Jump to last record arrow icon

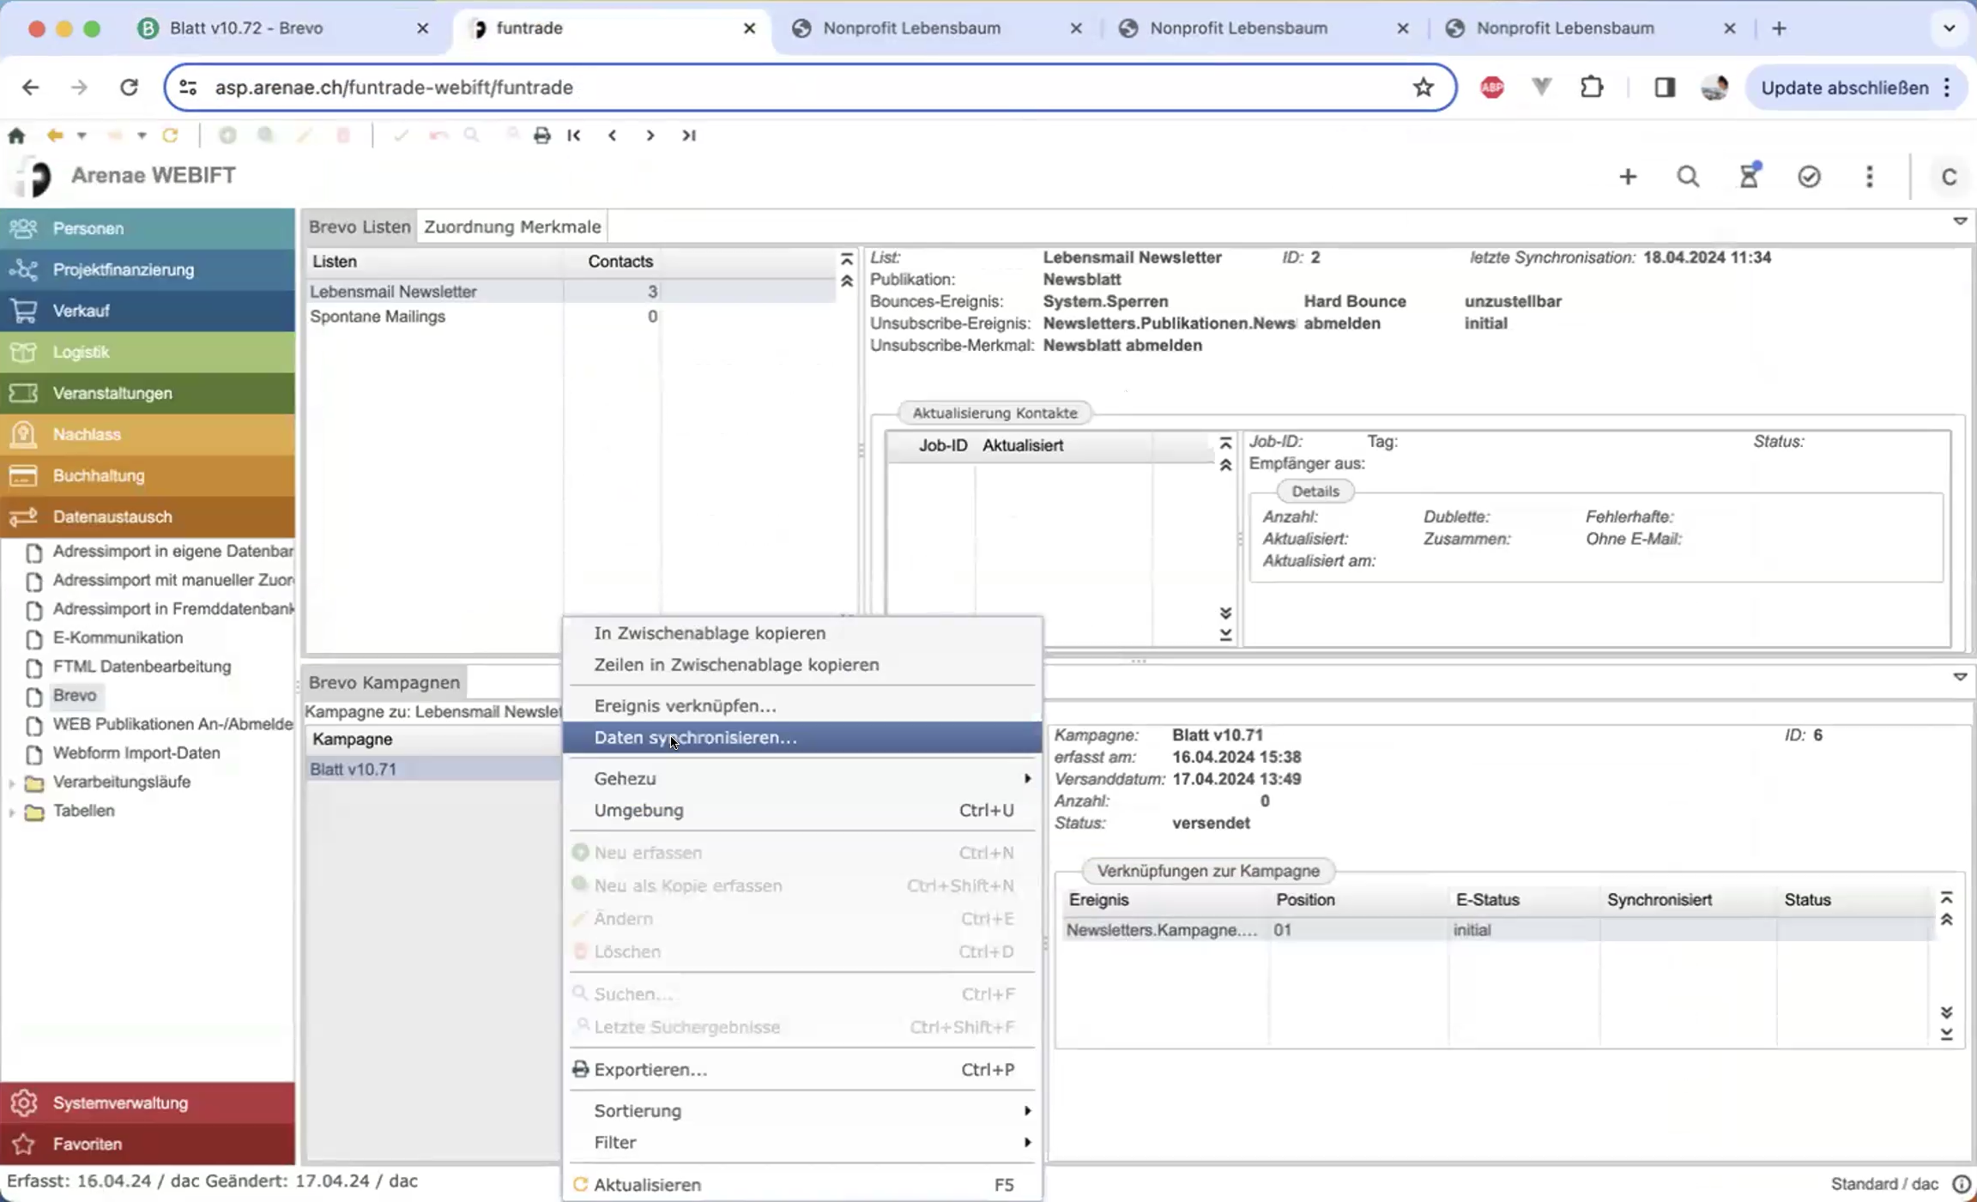(x=688, y=136)
